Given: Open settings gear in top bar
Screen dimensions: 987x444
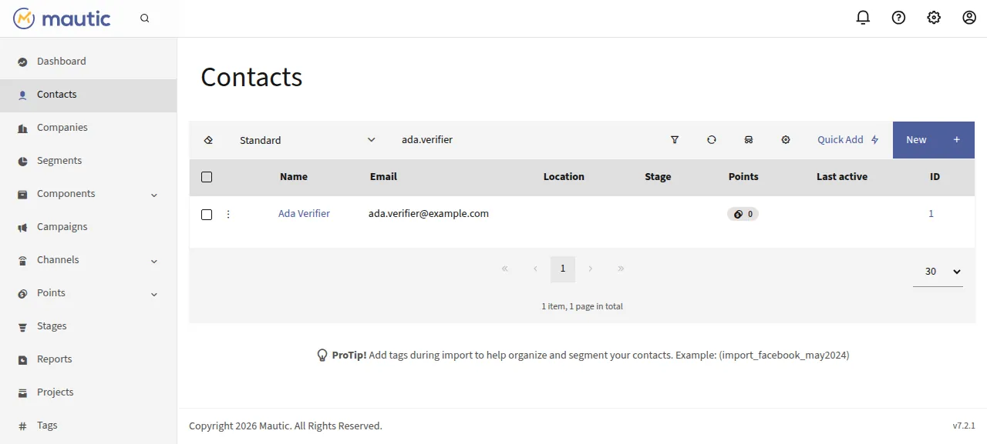Looking at the screenshot, I should [x=934, y=18].
